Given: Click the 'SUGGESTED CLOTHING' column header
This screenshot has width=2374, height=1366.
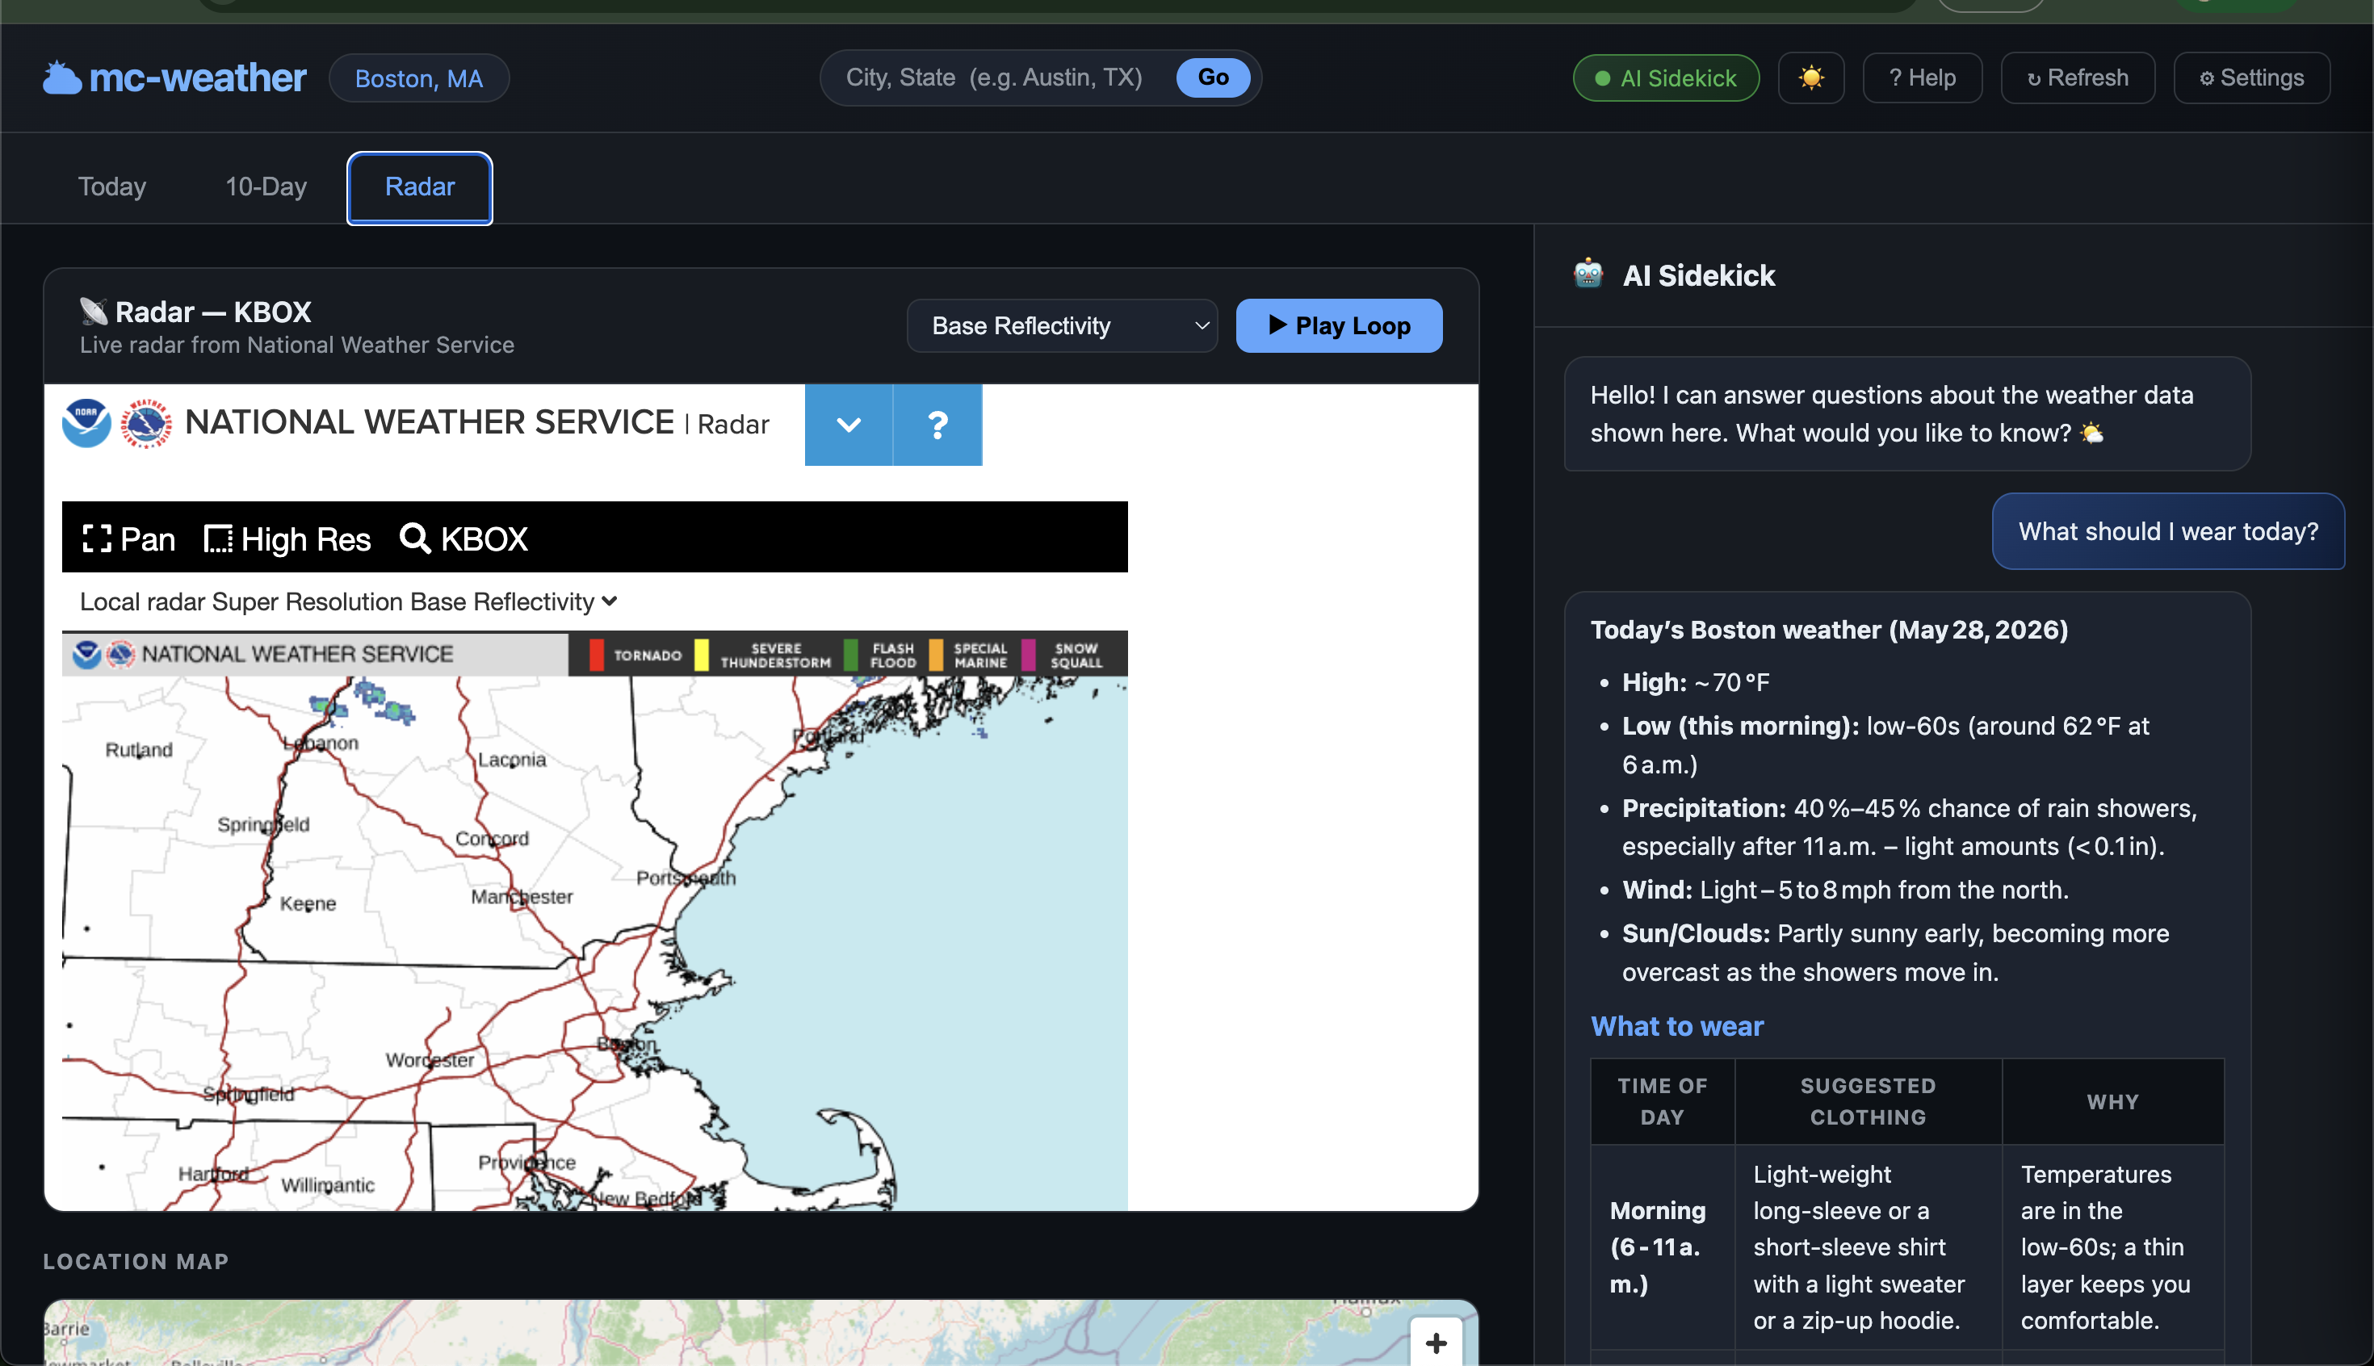Looking at the screenshot, I should 1867,1101.
